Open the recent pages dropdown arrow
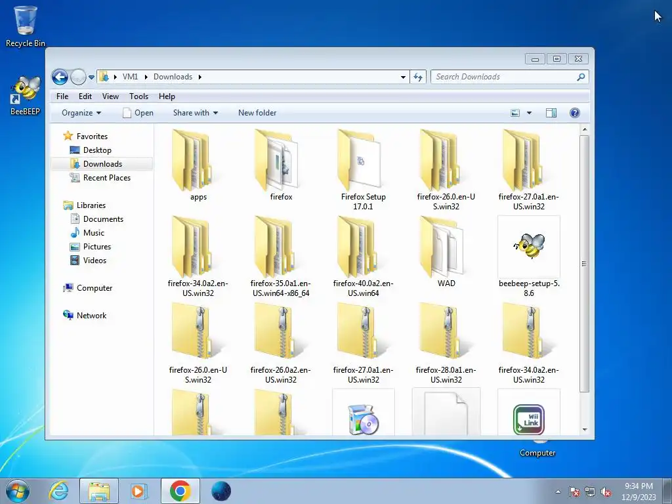This screenshot has width=672, height=504. (91, 77)
